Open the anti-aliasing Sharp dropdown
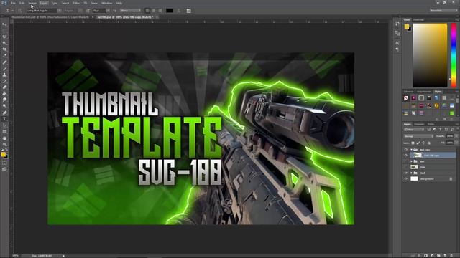The width and height of the screenshot is (460, 258). click(130, 11)
